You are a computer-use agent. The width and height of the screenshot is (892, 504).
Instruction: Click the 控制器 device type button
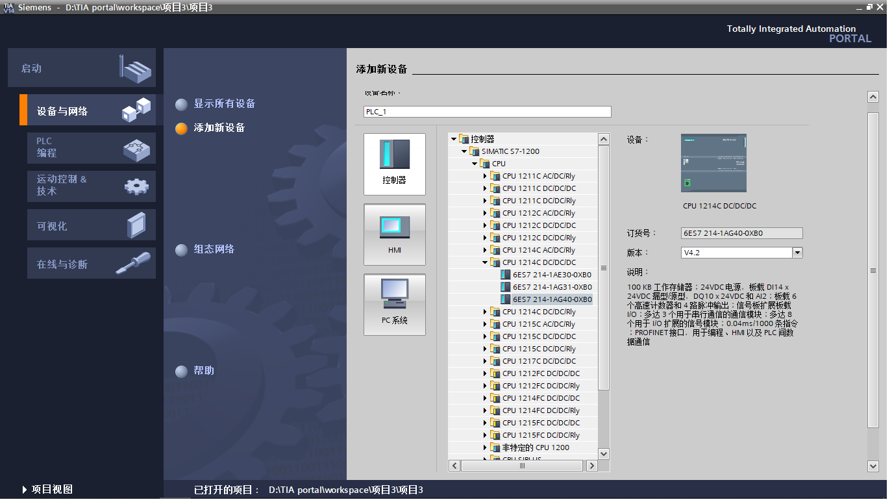coord(395,164)
